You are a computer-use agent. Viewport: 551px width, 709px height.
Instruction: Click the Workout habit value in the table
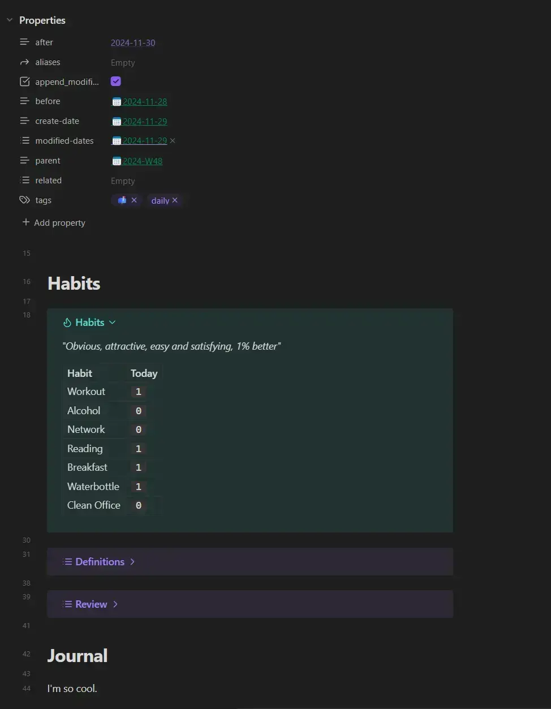(x=139, y=392)
